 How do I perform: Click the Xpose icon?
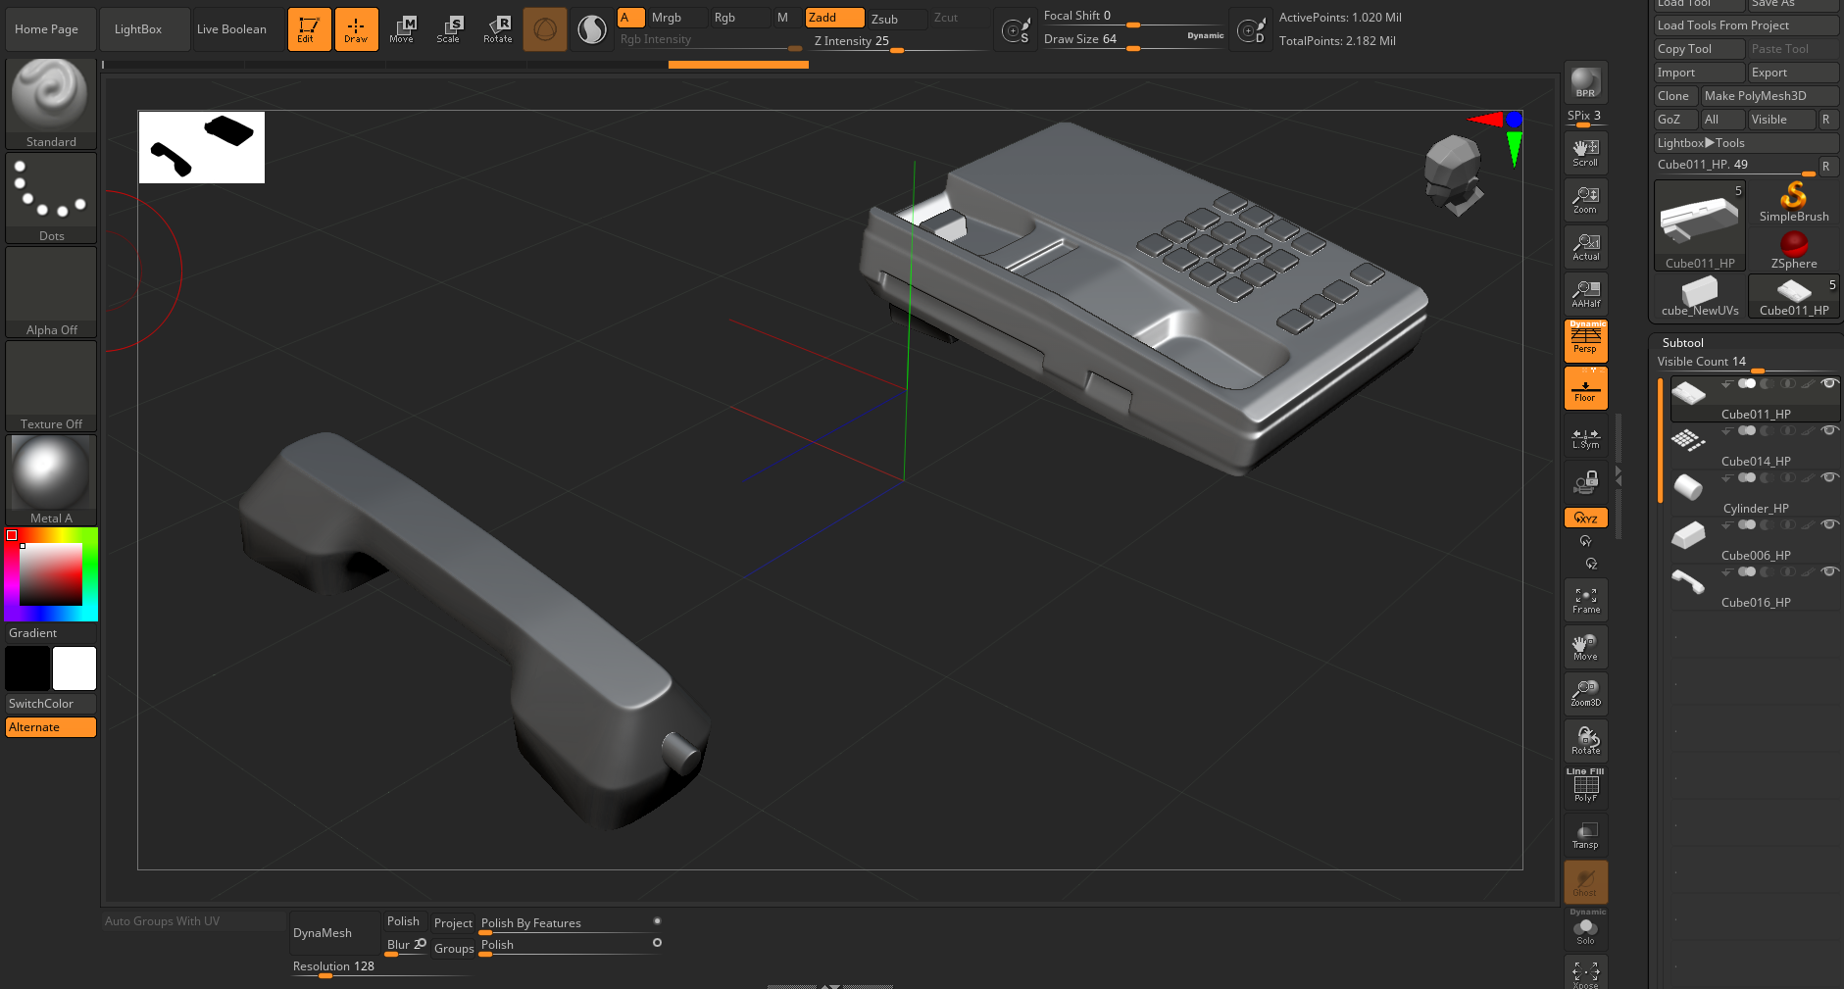click(x=1585, y=972)
